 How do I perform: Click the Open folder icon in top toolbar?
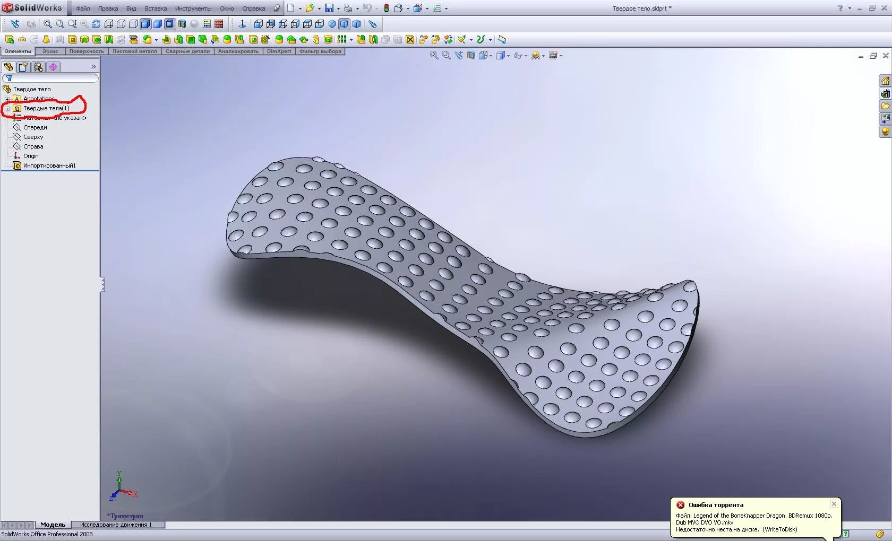[310, 8]
